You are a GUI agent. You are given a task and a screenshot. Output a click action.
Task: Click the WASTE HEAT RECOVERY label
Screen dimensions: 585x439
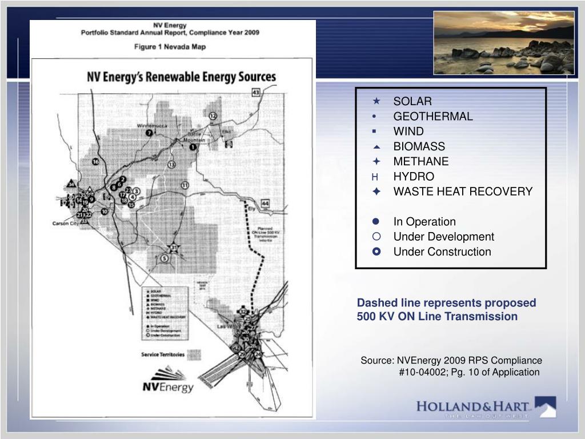(x=463, y=191)
